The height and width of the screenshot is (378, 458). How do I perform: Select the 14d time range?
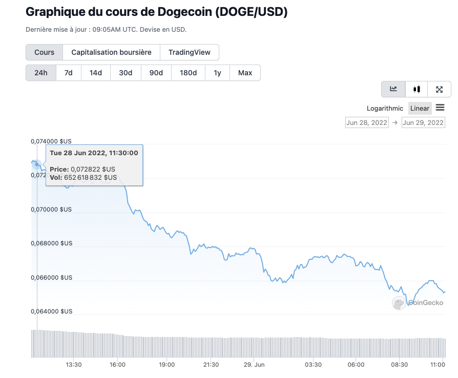tap(96, 73)
